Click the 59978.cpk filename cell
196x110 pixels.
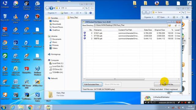coord(98,38)
